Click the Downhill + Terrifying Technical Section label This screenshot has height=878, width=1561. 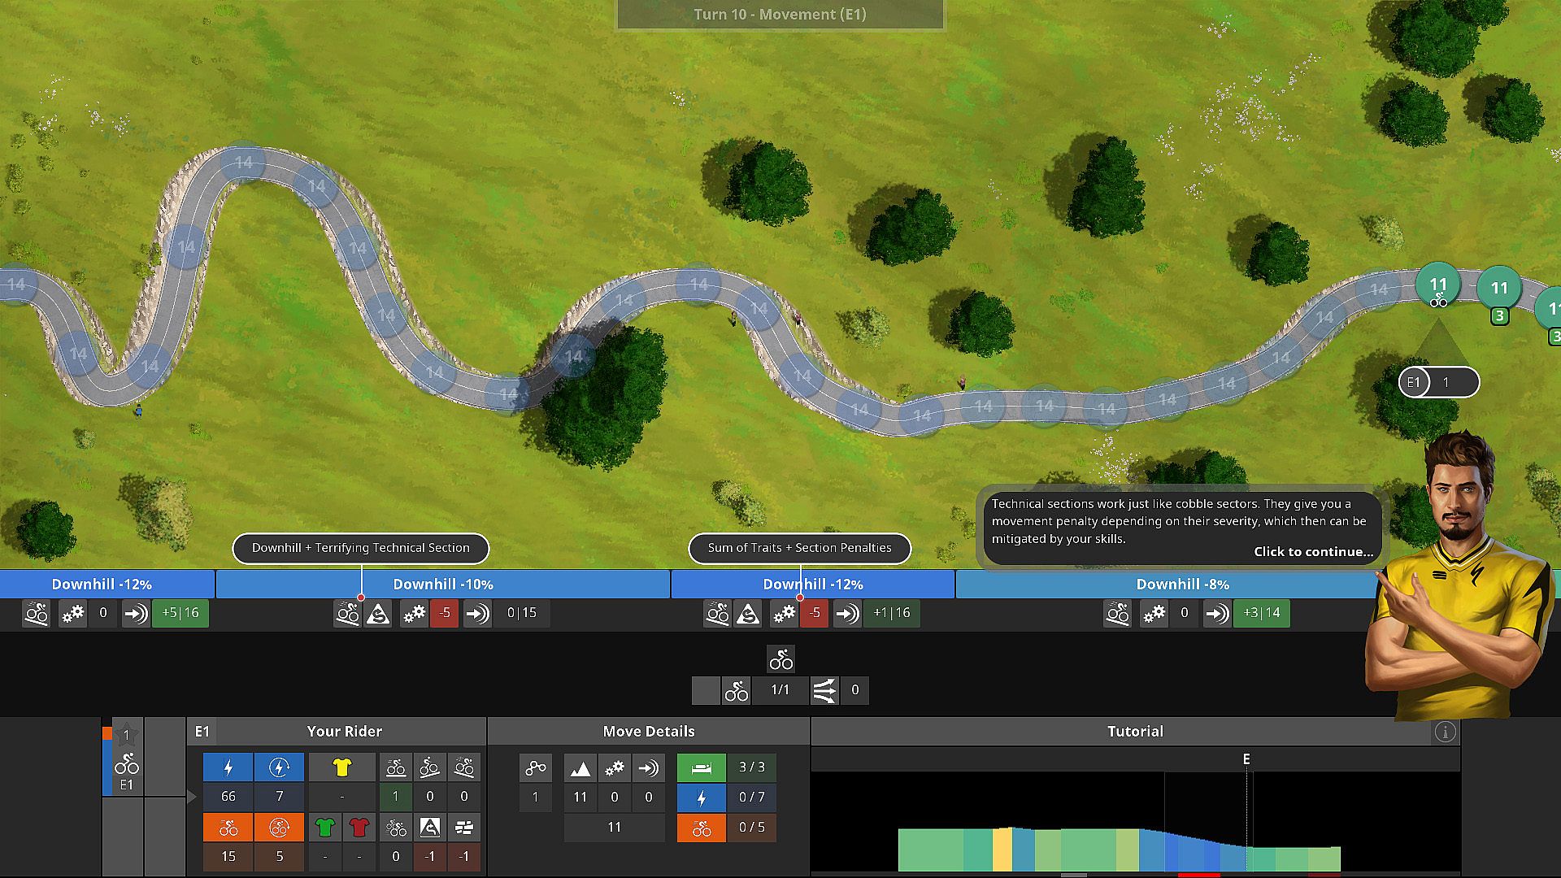pyautogui.click(x=360, y=548)
